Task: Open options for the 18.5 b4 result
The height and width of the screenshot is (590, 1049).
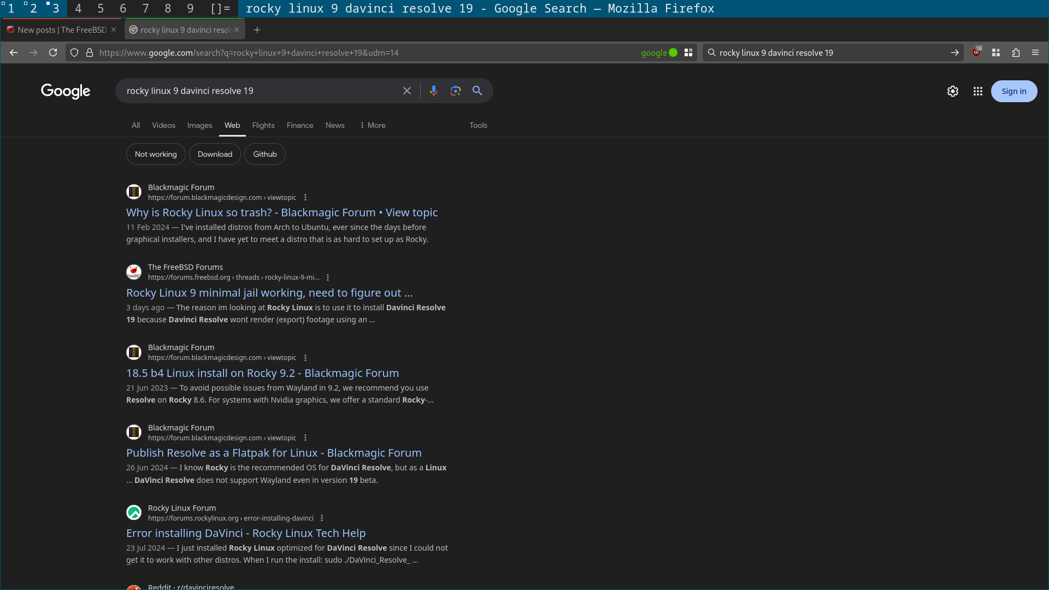Action: point(305,358)
